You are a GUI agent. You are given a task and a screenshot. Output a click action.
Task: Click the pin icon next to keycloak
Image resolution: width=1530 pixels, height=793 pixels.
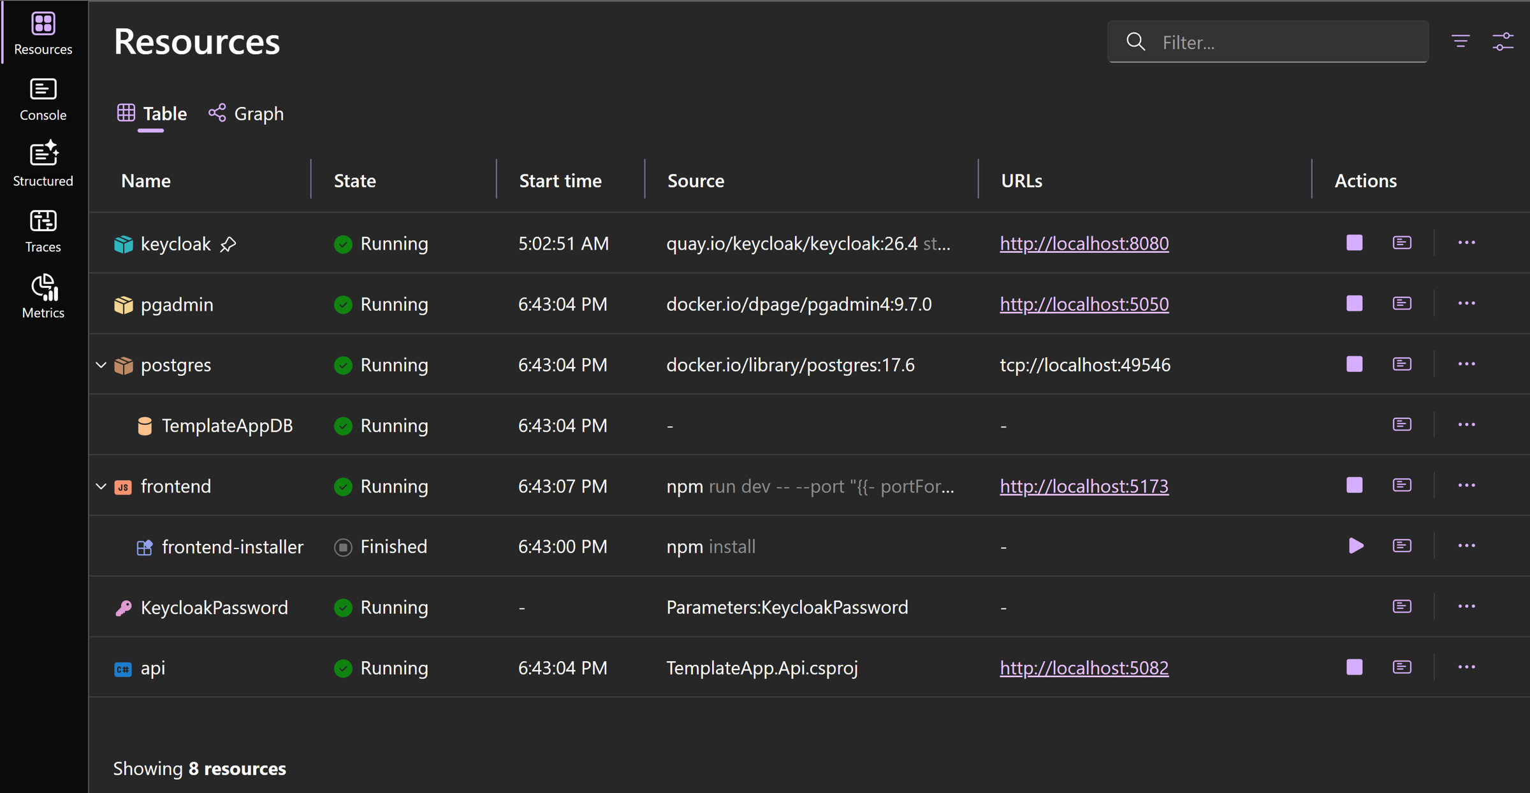pos(228,244)
